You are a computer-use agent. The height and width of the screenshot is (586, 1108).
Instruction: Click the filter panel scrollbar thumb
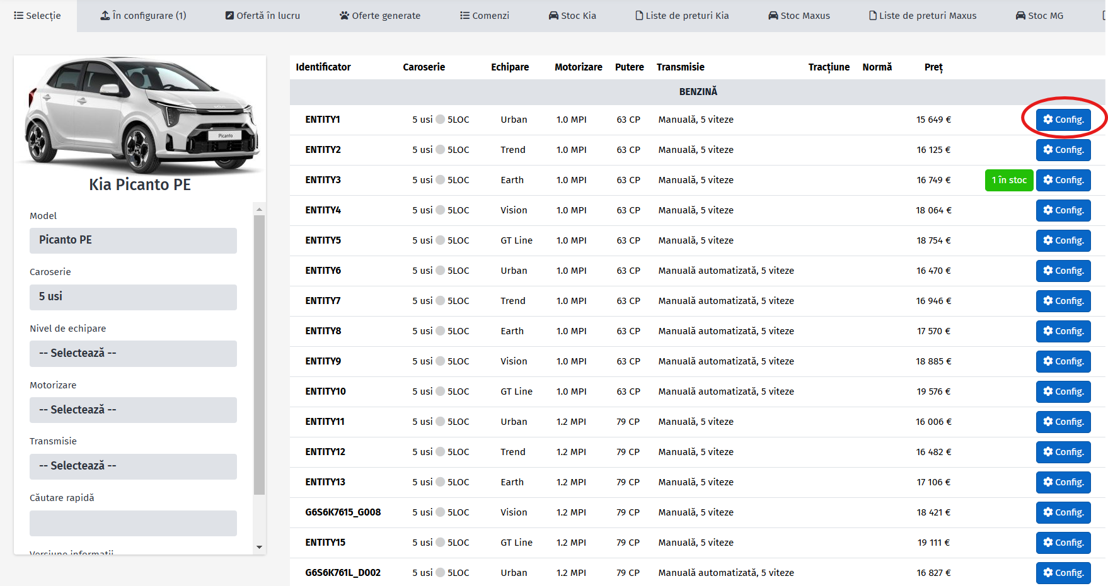(259, 355)
